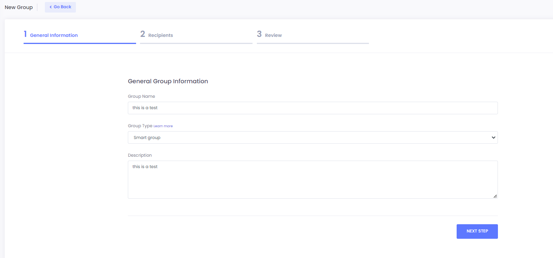Screen dimensions: 553x258
Task: Open the General Information step tab
Action: pos(54,35)
